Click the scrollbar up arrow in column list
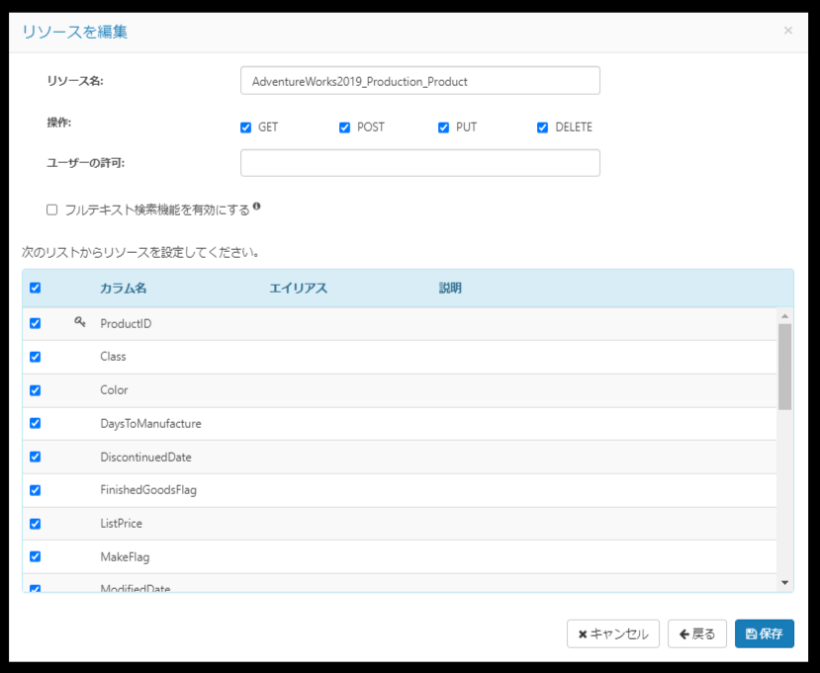 (x=784, y=316)
